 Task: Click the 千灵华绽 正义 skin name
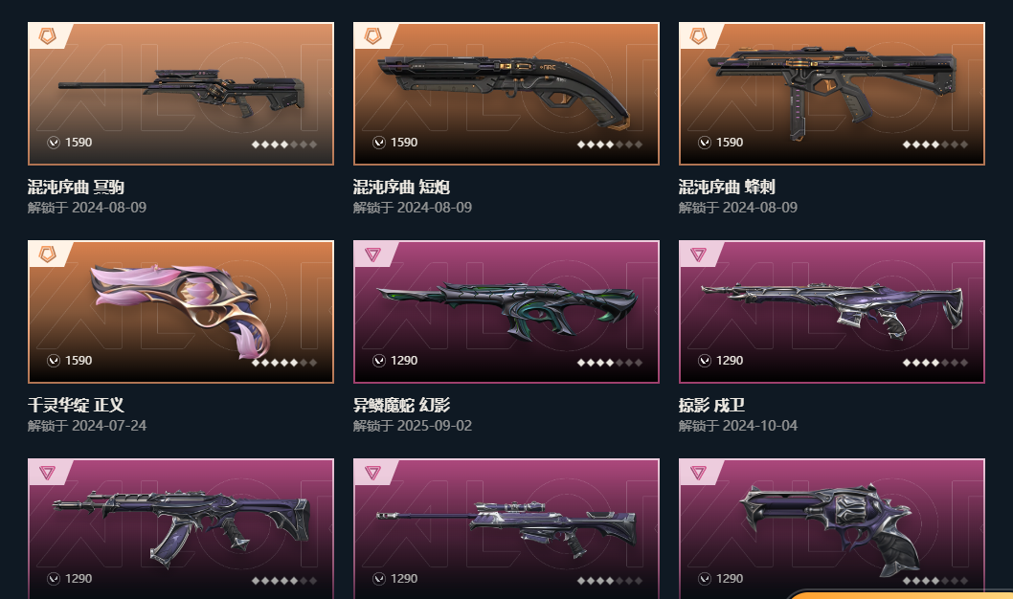click(76, 406)
